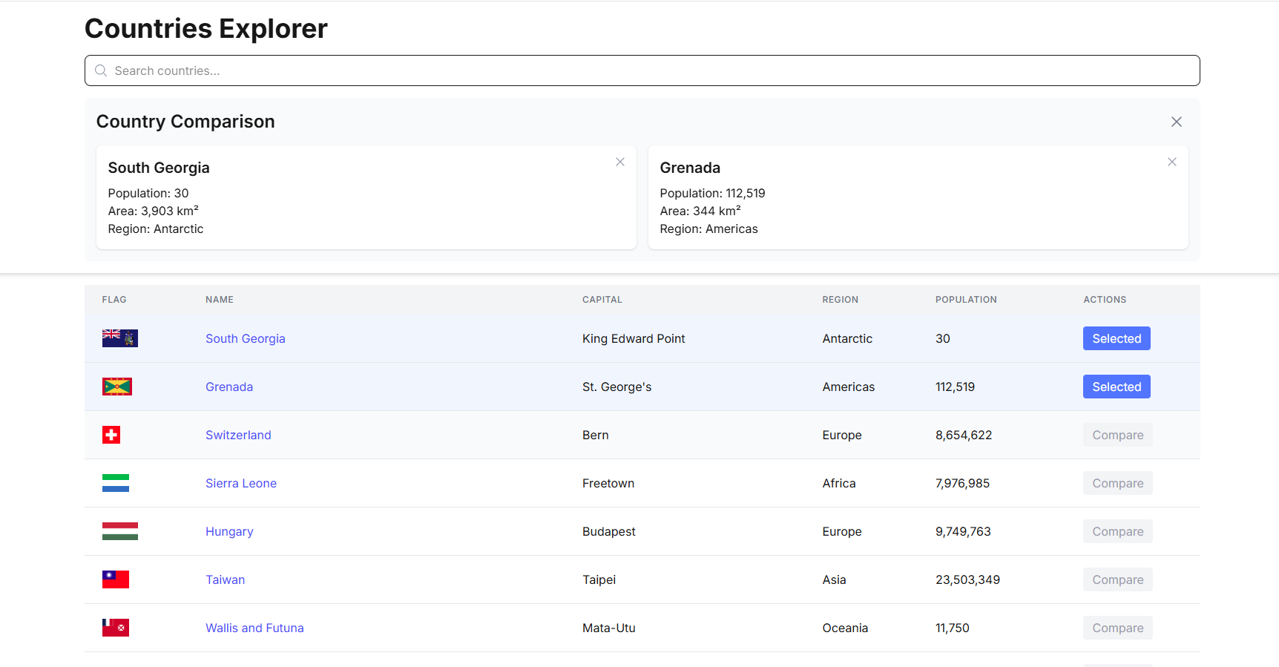
Task: Click Compare for Hungary
Action: coord(1118,531)
